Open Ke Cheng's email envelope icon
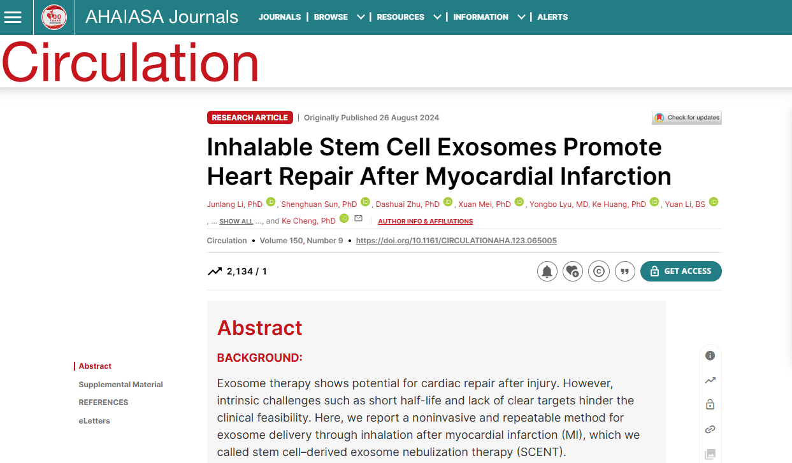The height and width of the screenshot is (463, 792). point(358,218)
